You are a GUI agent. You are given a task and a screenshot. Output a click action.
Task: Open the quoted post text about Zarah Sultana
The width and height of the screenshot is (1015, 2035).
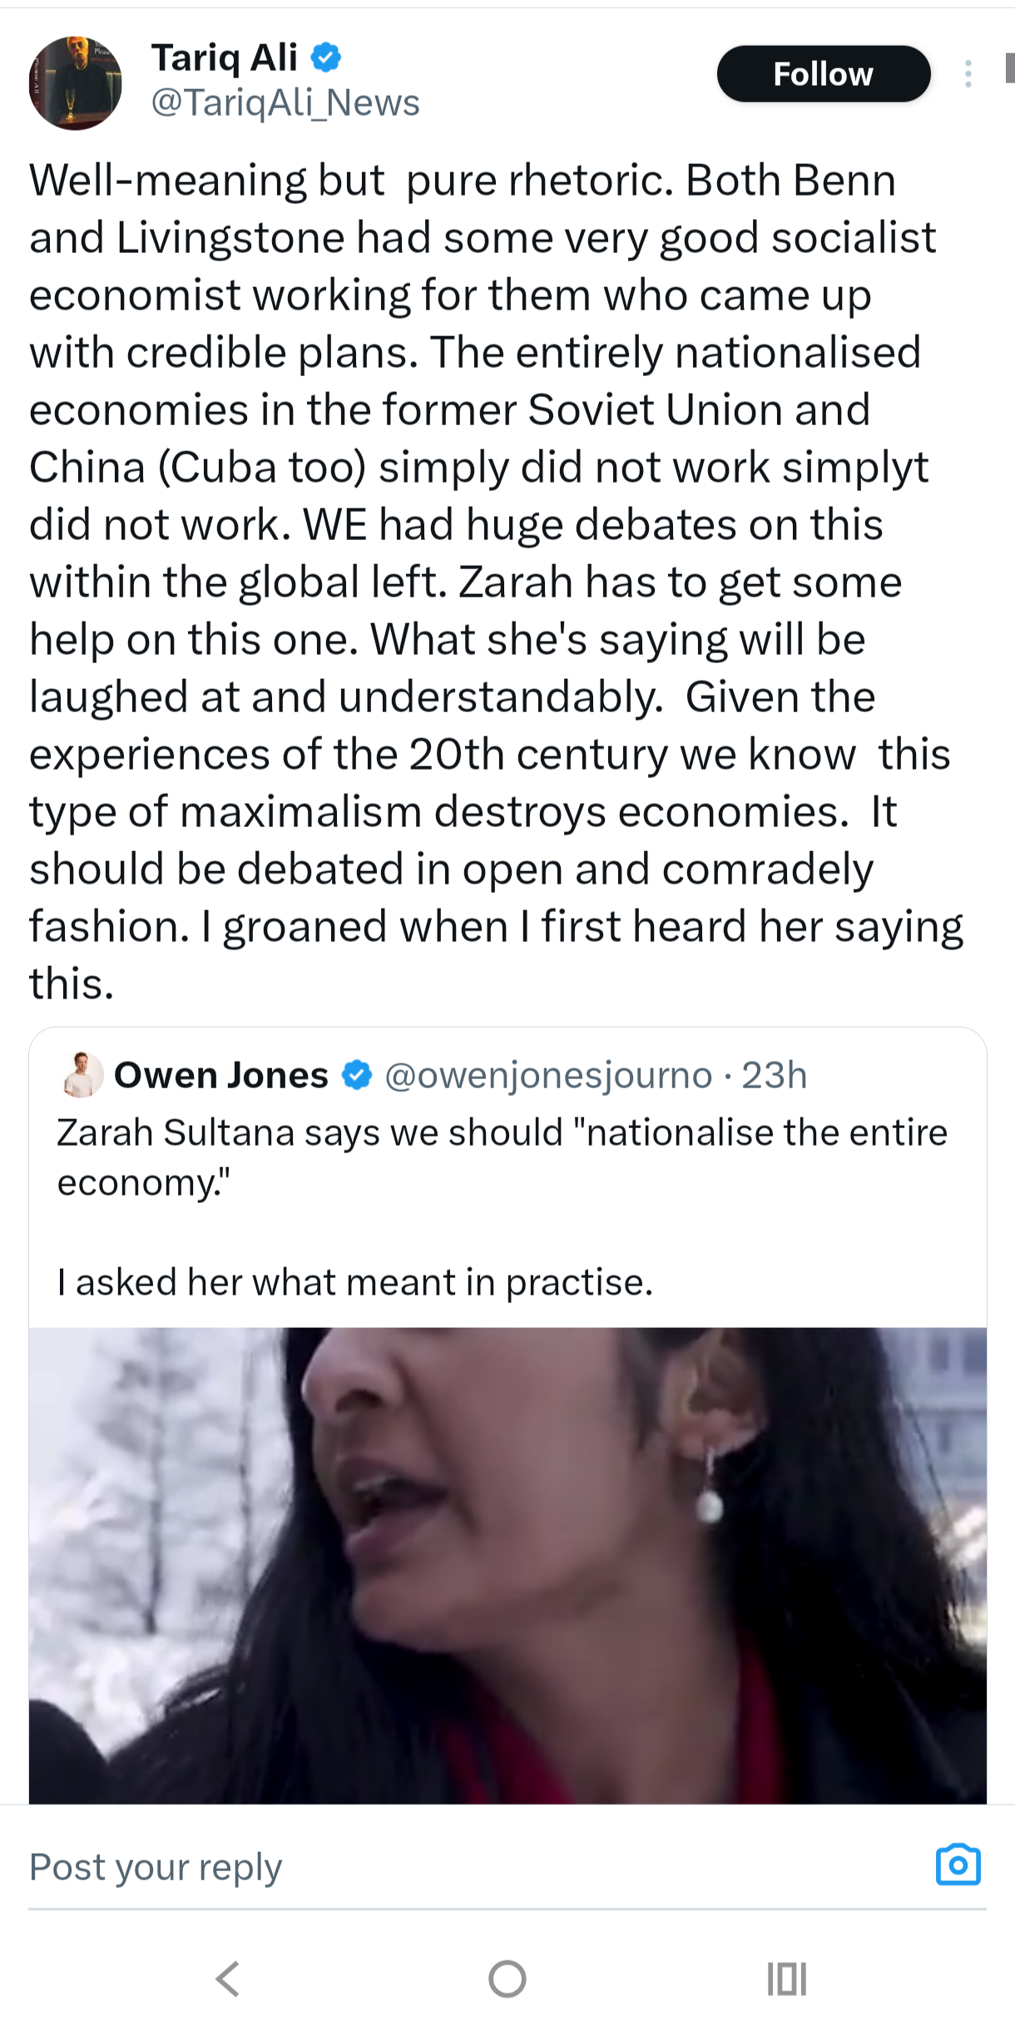[x=502, y=1157]
